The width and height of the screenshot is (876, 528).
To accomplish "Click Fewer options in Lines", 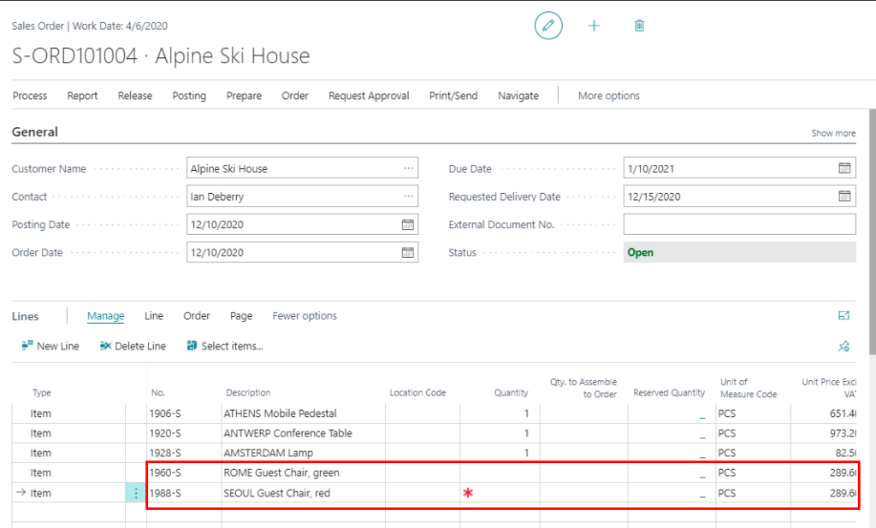I will (x=305, y=316).
